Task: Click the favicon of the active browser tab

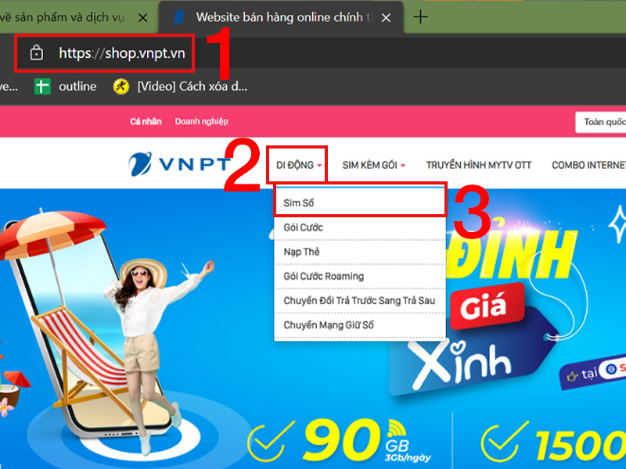Action: click(x=178, y=16)
